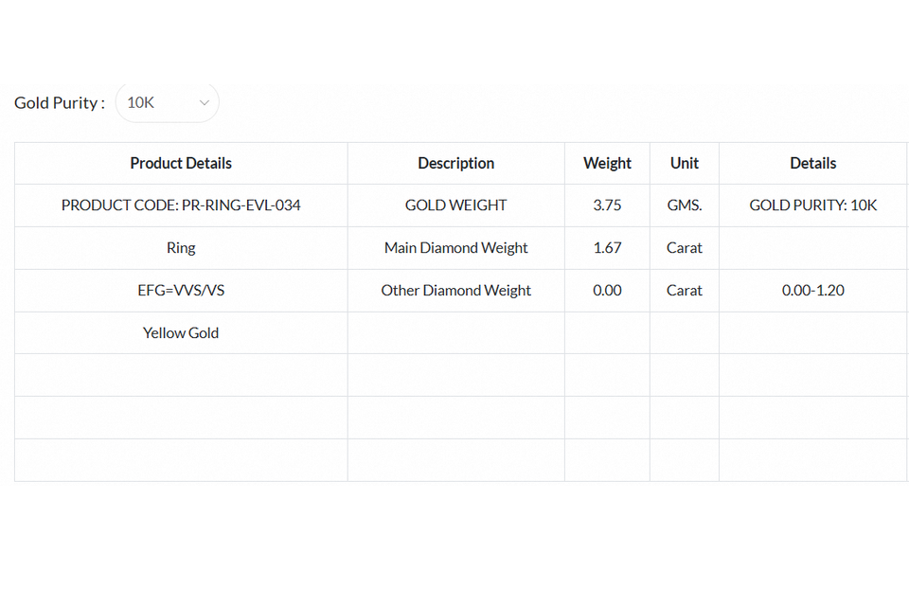Click the GOLD WEIGHT description cell

click(x=455, y=205)
